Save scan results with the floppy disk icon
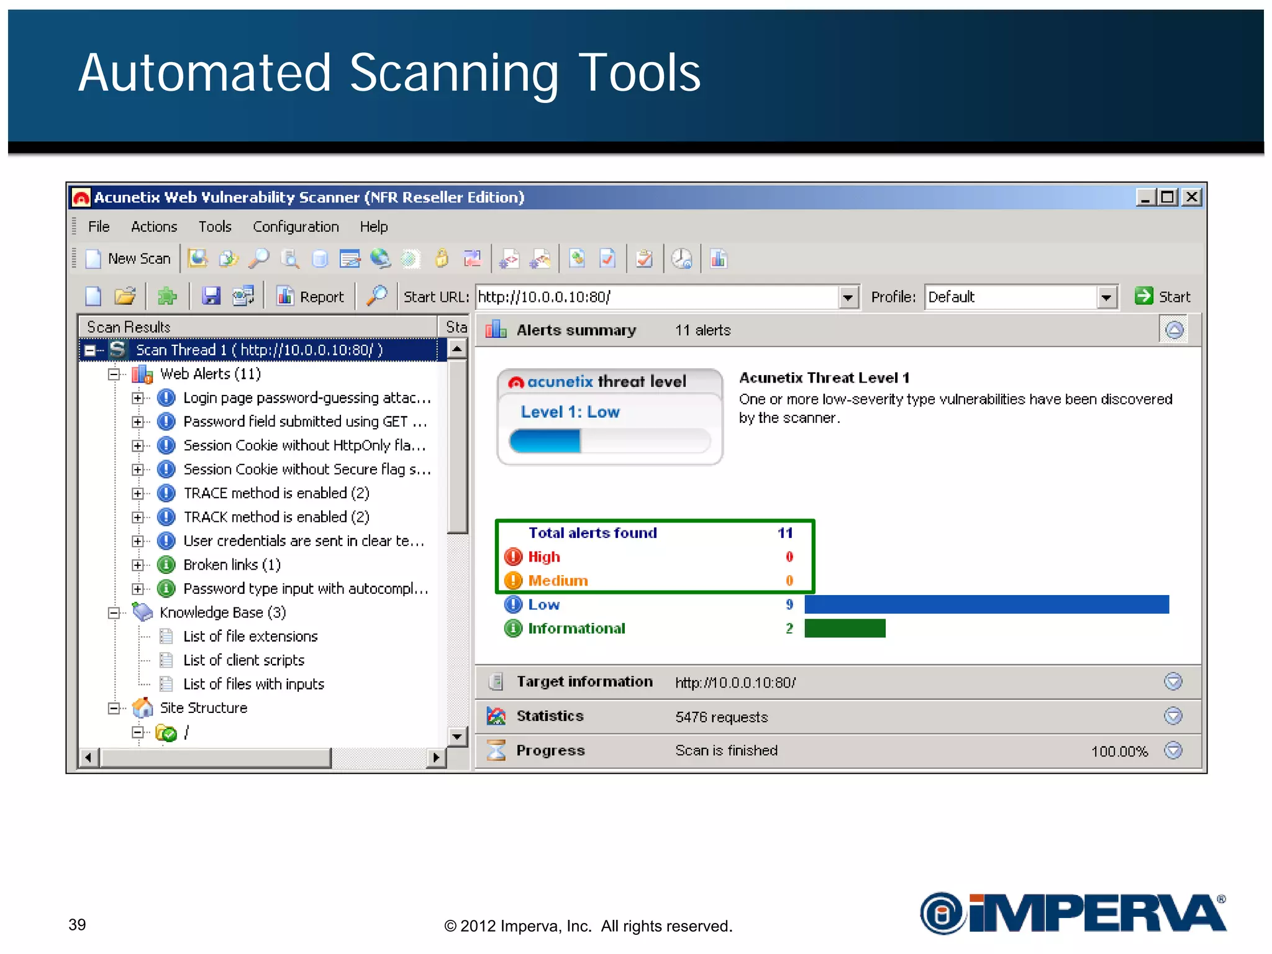Viewport: 1272px width, 954px height. pyautogui.click(x=211, y=296)
